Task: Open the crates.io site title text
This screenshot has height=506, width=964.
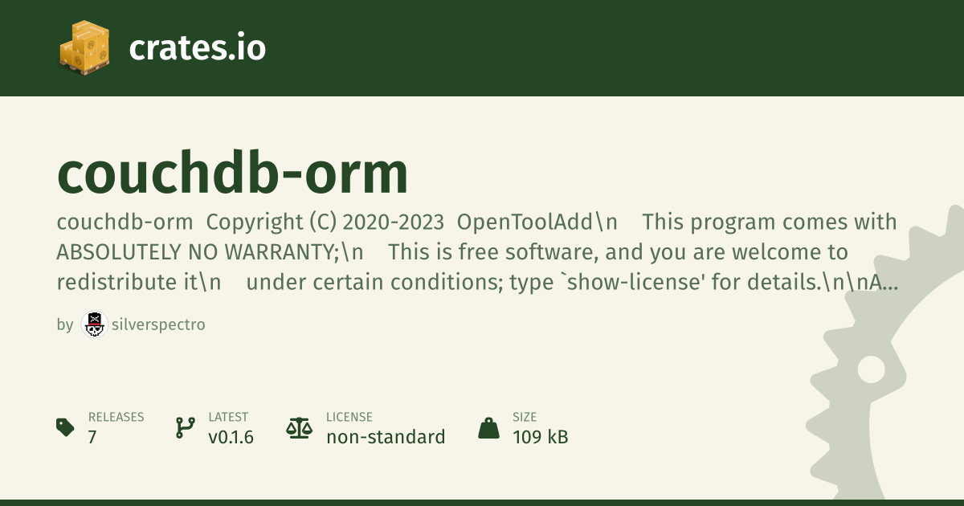Action: coord(198,47)
